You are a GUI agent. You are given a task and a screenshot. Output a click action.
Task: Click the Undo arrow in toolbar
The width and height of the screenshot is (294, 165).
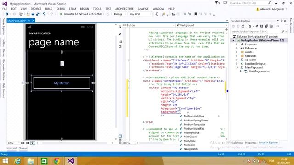pos(44,14)
